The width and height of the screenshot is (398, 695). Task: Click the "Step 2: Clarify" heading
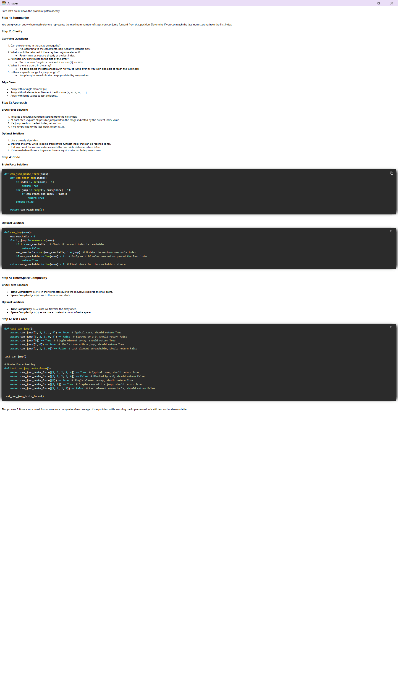[x=12, y=31]
